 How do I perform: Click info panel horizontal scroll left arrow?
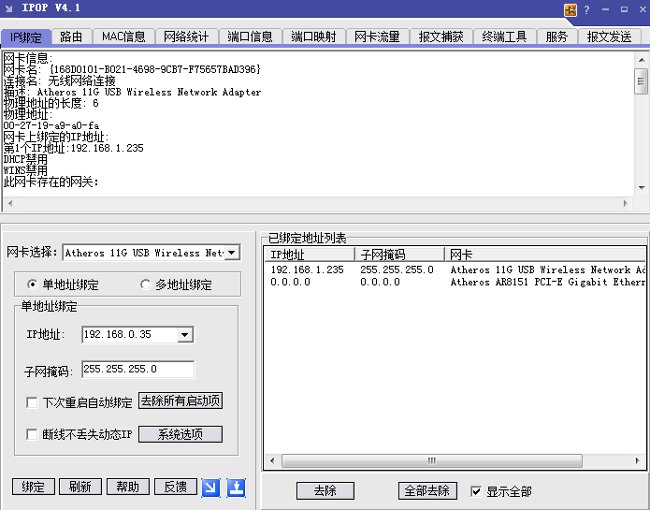point(10,204)
